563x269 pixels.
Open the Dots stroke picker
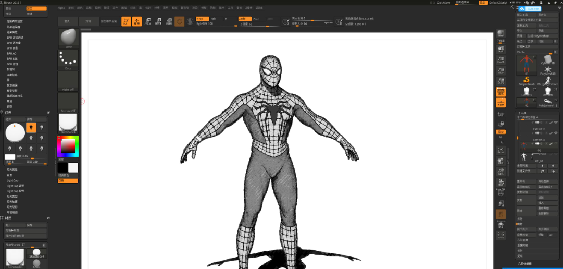(x=68, y=60)
